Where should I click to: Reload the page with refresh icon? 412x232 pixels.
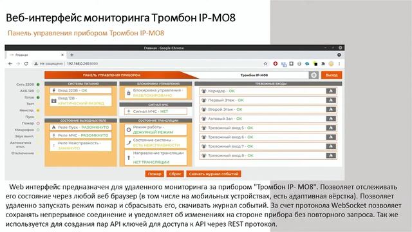(26, 64)
